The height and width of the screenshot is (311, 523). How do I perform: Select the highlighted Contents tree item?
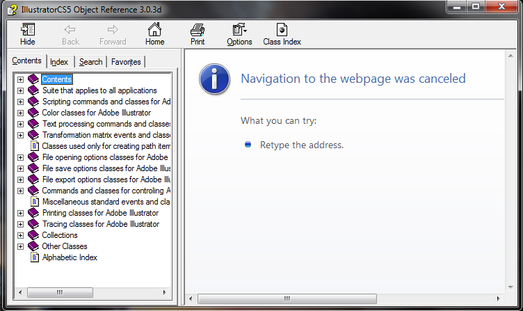click(x=57, y=79)
